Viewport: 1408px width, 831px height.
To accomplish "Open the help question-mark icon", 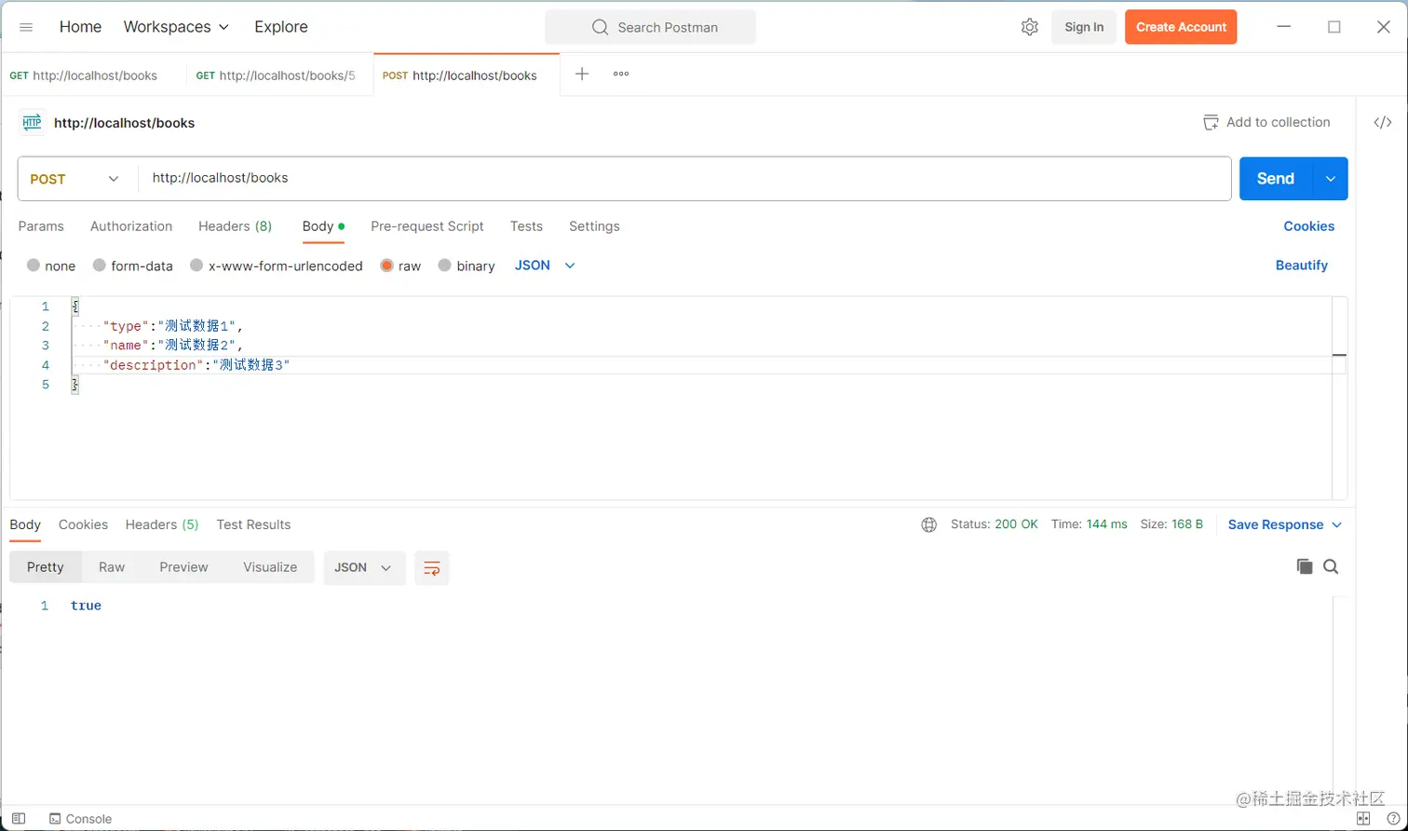I will [x=1393, y=819].
